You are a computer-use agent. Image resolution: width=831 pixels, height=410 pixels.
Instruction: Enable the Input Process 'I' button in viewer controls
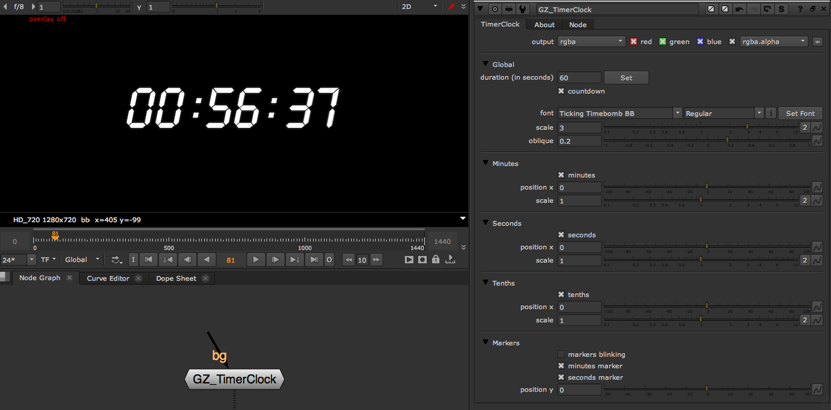(x=134, y=260)
